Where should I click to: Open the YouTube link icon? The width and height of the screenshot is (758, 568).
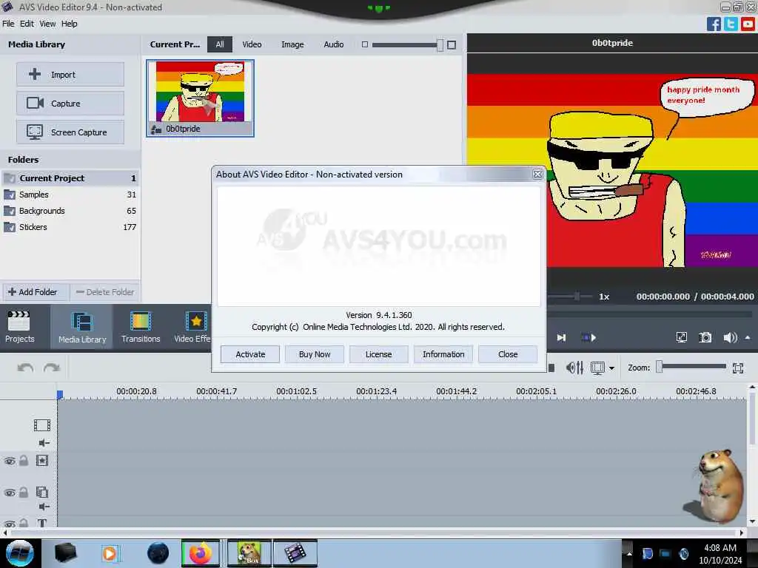[748, 24]
